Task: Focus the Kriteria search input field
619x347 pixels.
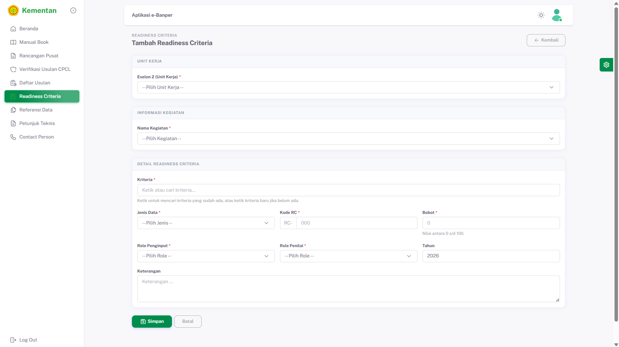Action: pos(348,190)
